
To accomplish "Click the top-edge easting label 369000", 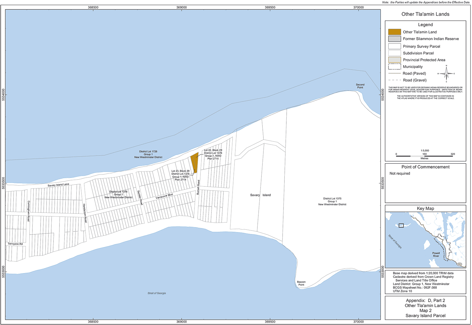I will click(x=182, y=7).
